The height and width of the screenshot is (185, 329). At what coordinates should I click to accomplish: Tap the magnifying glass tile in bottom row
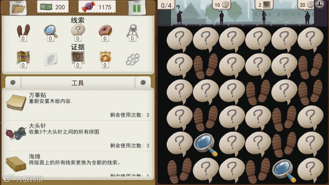[x=284, y=171]
